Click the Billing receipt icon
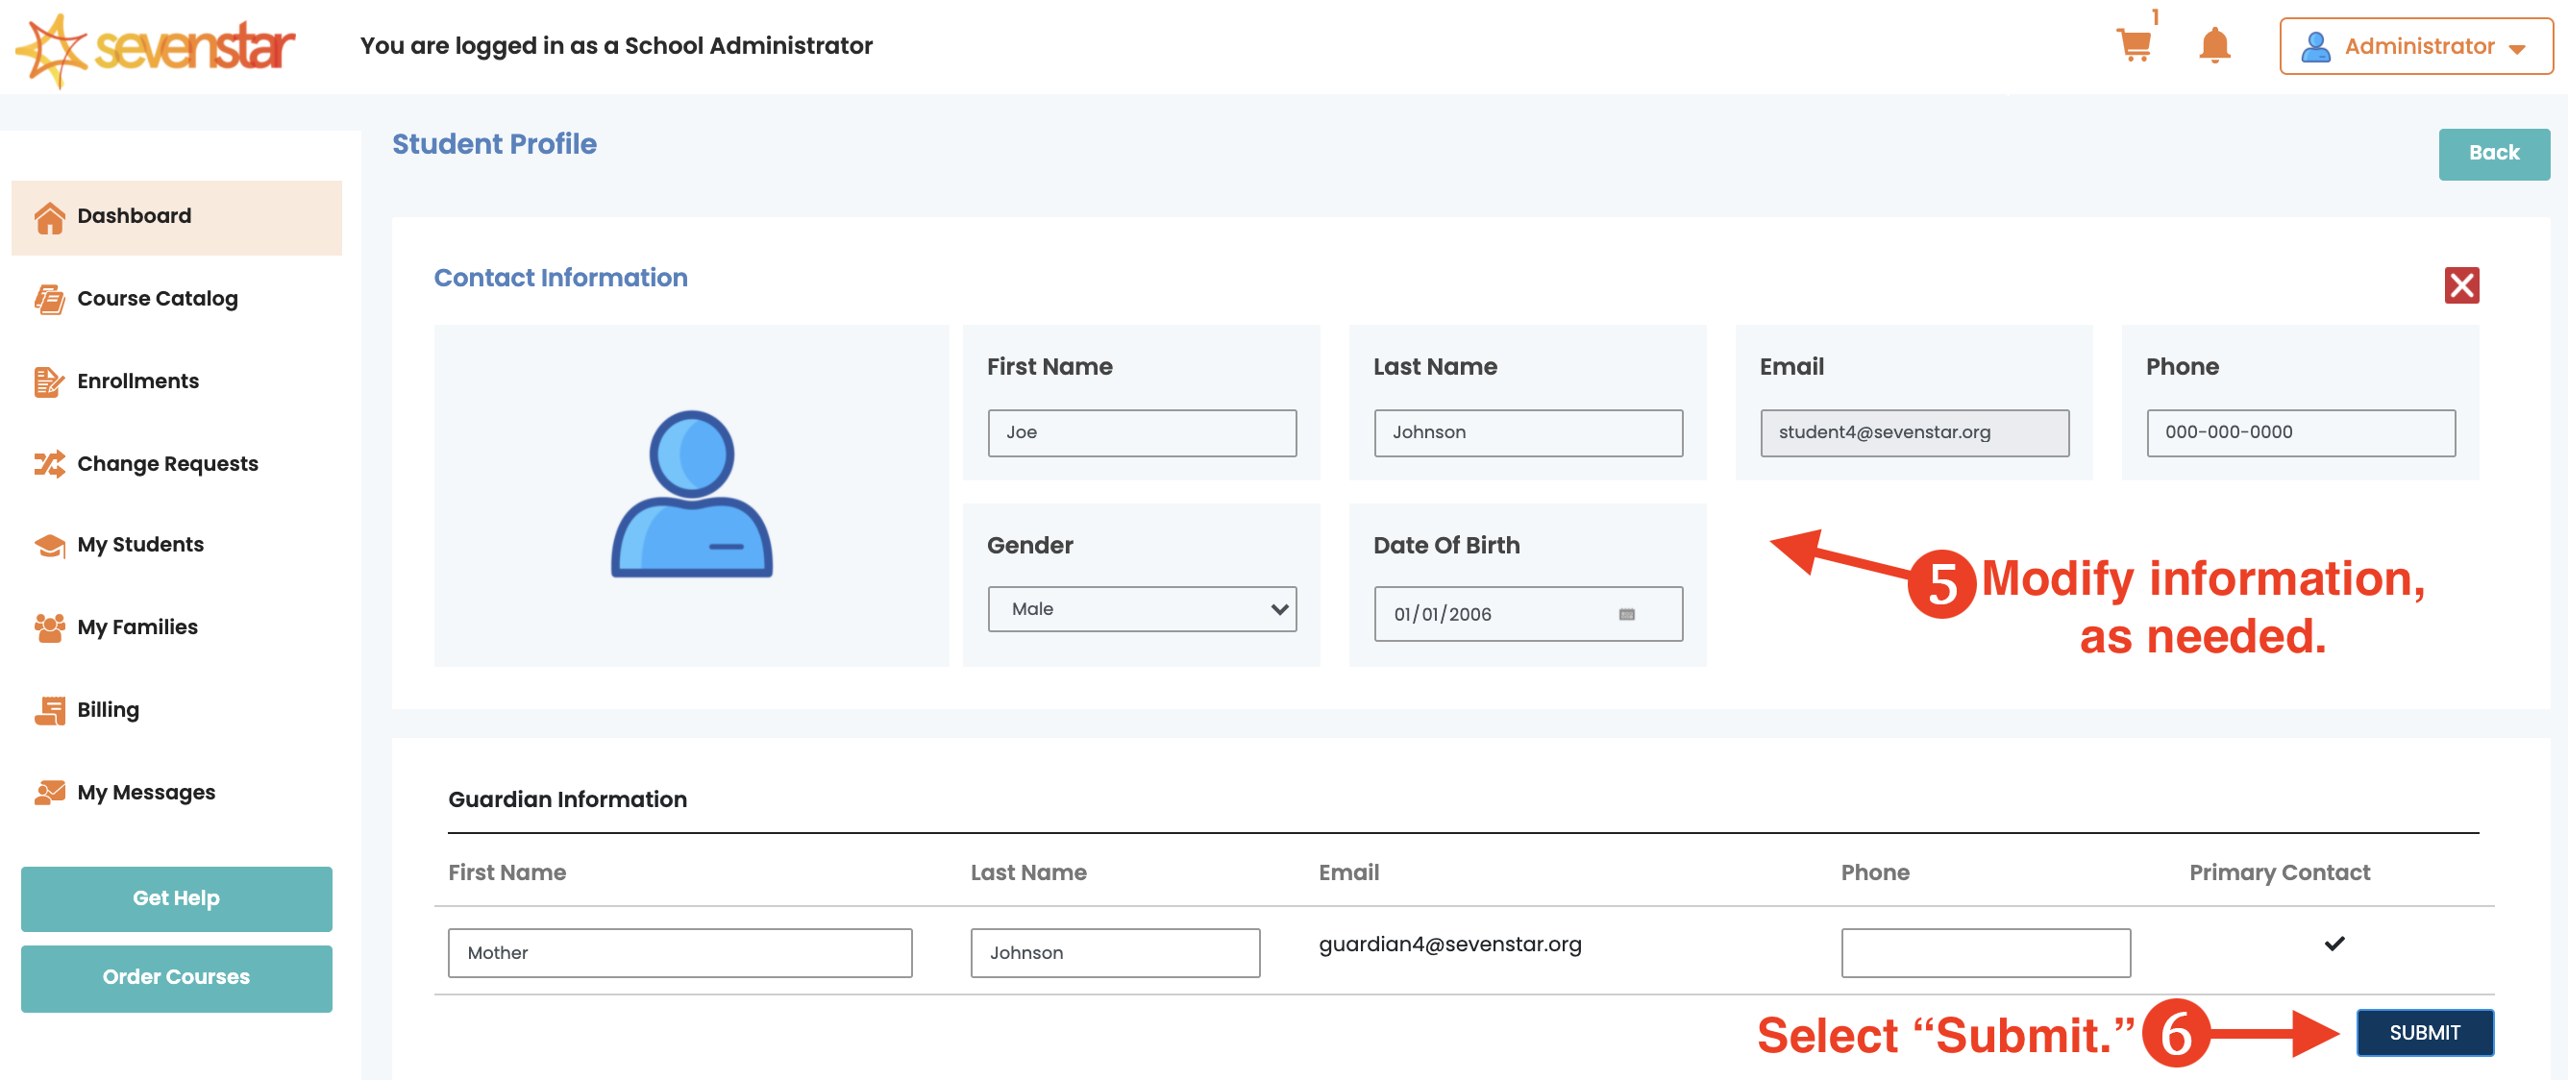2568x1080 pixels. click(49, 710)
